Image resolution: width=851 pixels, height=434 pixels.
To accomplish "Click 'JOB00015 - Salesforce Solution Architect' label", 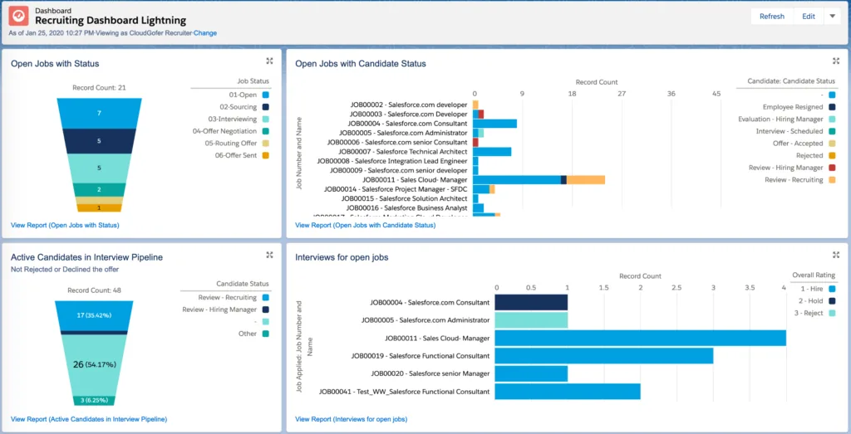I will click(406, 198).
